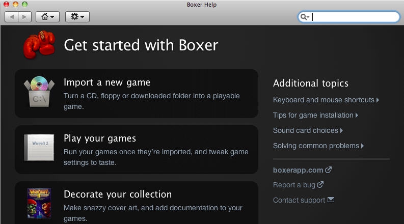Close the Boxer Help window
Image resolution: width=404 pixels, height=224 pixels.
pyautogui.click(x=6, y=5)
